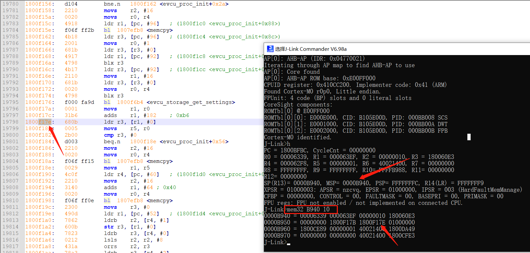Click the Cortex-M0 identified line
This screenshot has height=253, width=530.
click(x=297, y=137)
